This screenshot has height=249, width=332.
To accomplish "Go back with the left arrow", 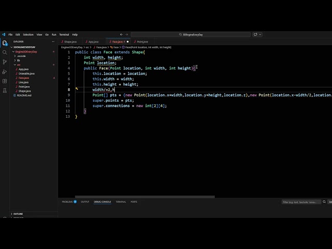I will point(121,35).
